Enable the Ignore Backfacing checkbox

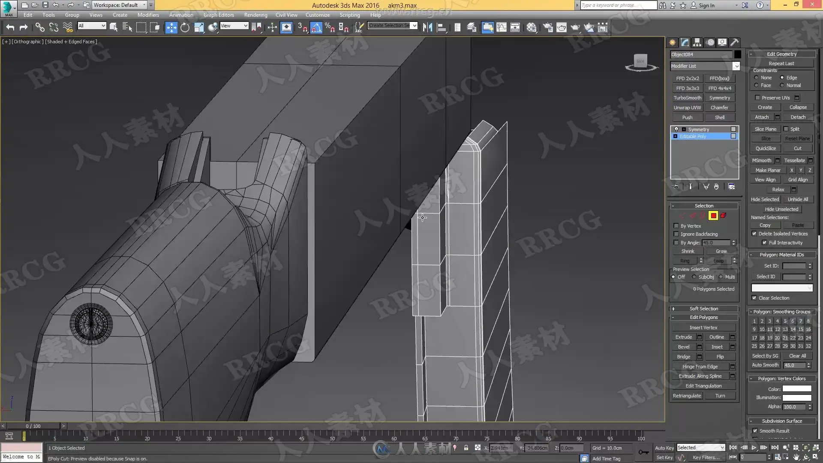click(x=676, y=234)
